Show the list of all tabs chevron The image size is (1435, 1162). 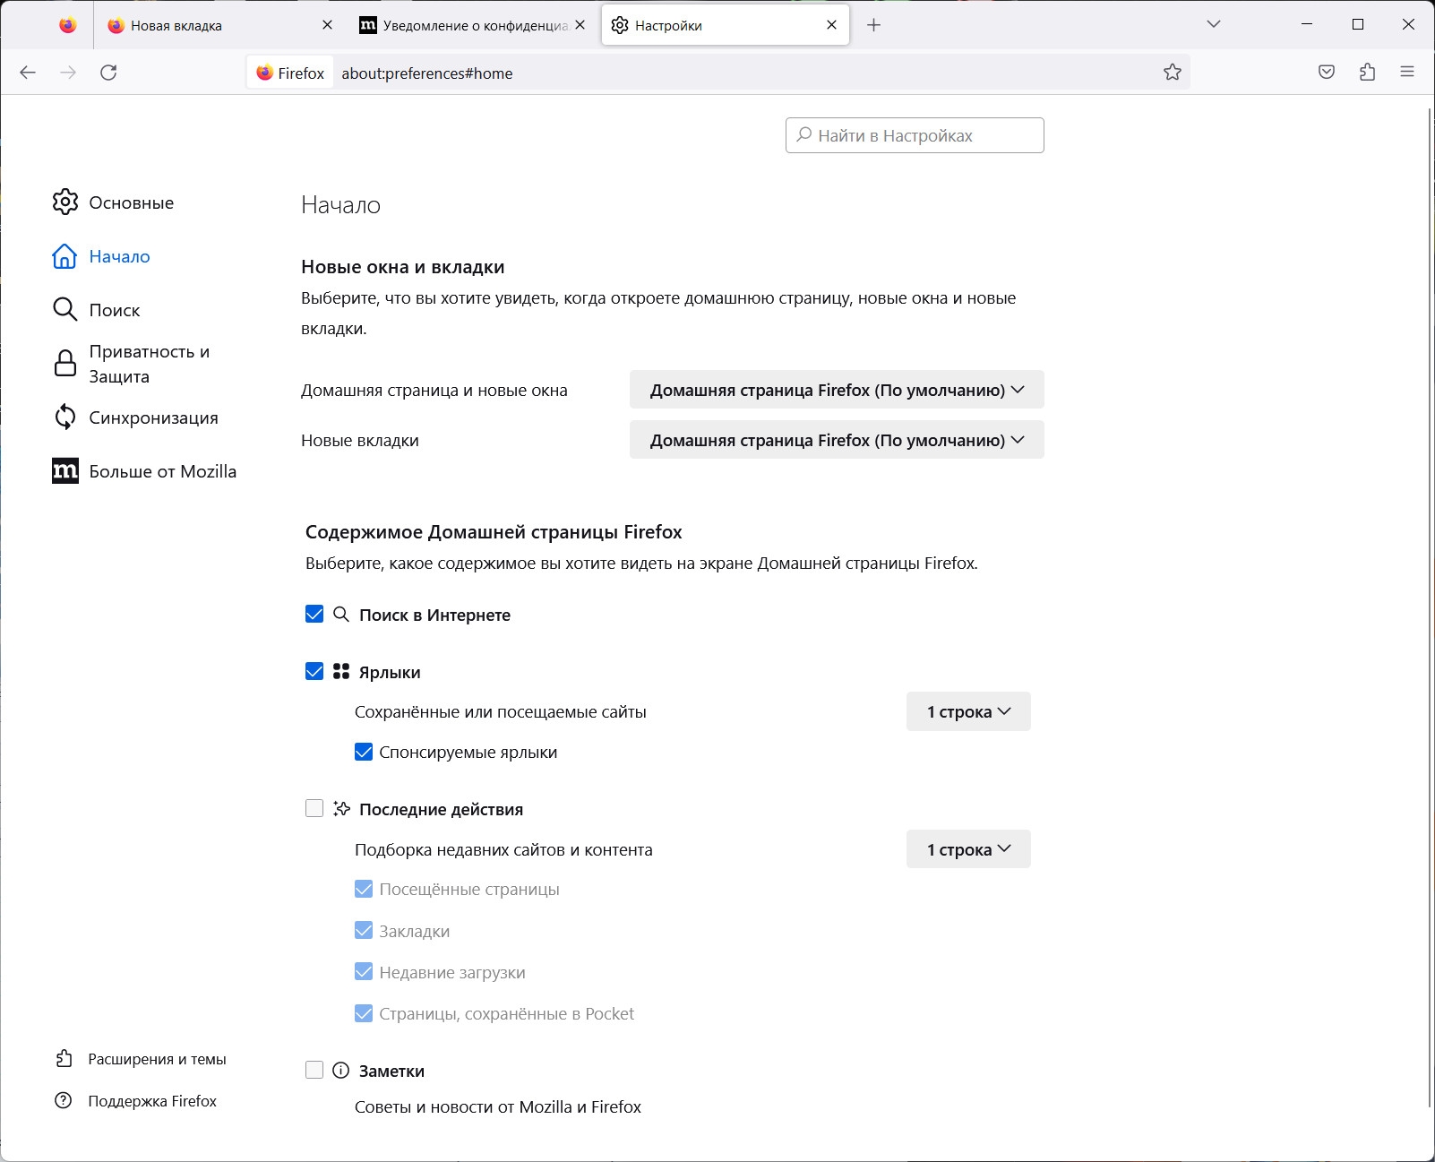click(x=1214, y=25)
